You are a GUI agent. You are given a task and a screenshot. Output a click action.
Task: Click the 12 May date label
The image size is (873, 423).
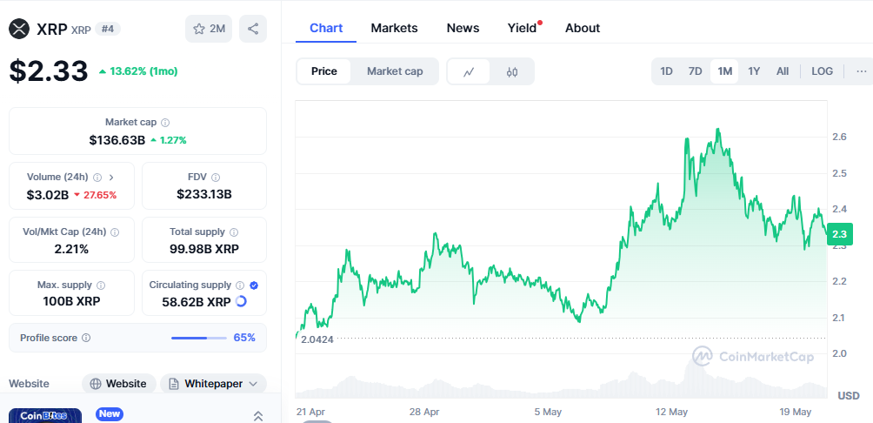670,412
